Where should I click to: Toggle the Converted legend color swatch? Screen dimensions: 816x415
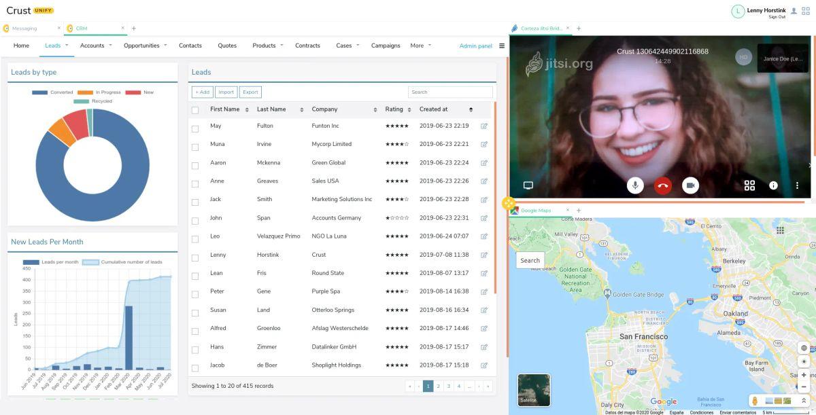click(x=39, y=92)
